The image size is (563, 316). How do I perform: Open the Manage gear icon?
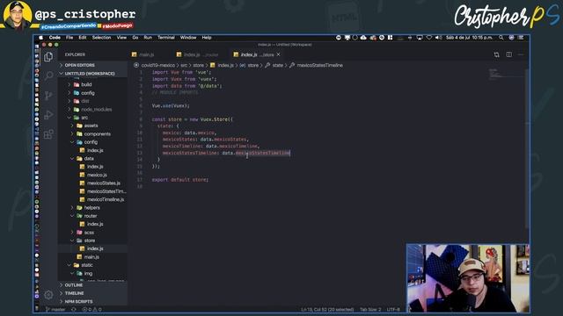[48, 295]
